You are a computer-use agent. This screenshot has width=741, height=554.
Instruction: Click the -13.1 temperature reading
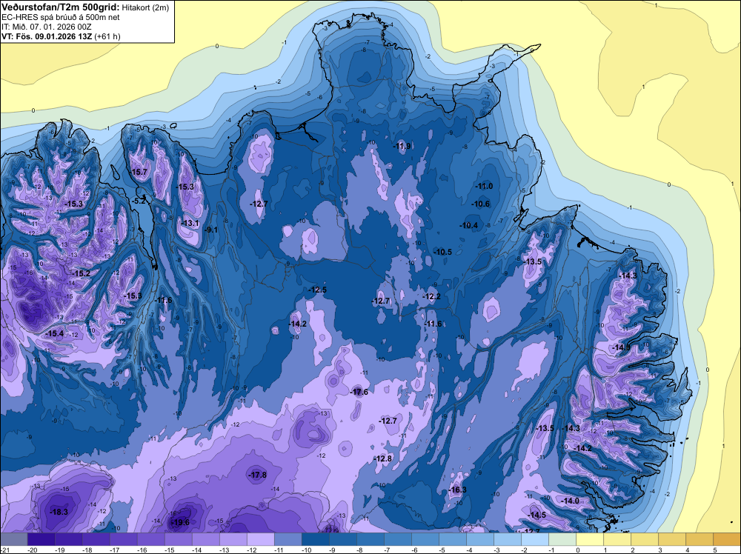[190, 223]
